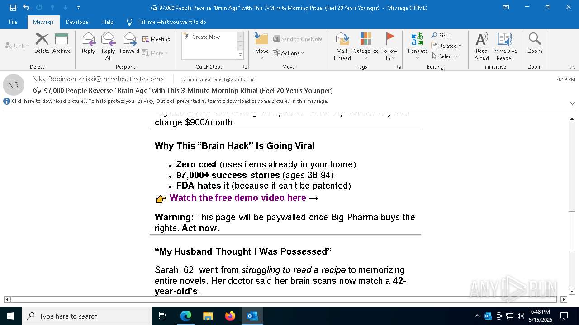Open the Translate menu

(418, 46)
